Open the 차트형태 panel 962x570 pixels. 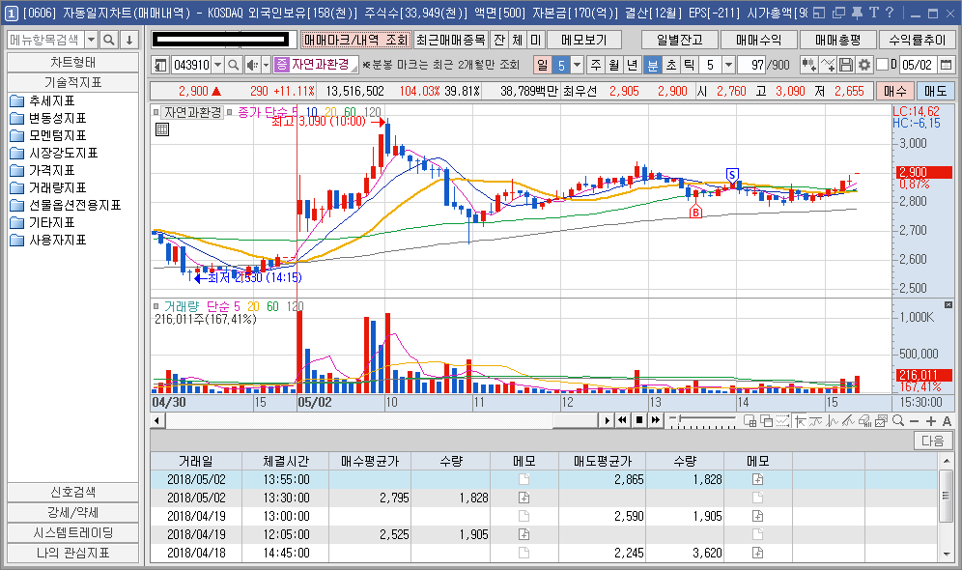[73, 63]
